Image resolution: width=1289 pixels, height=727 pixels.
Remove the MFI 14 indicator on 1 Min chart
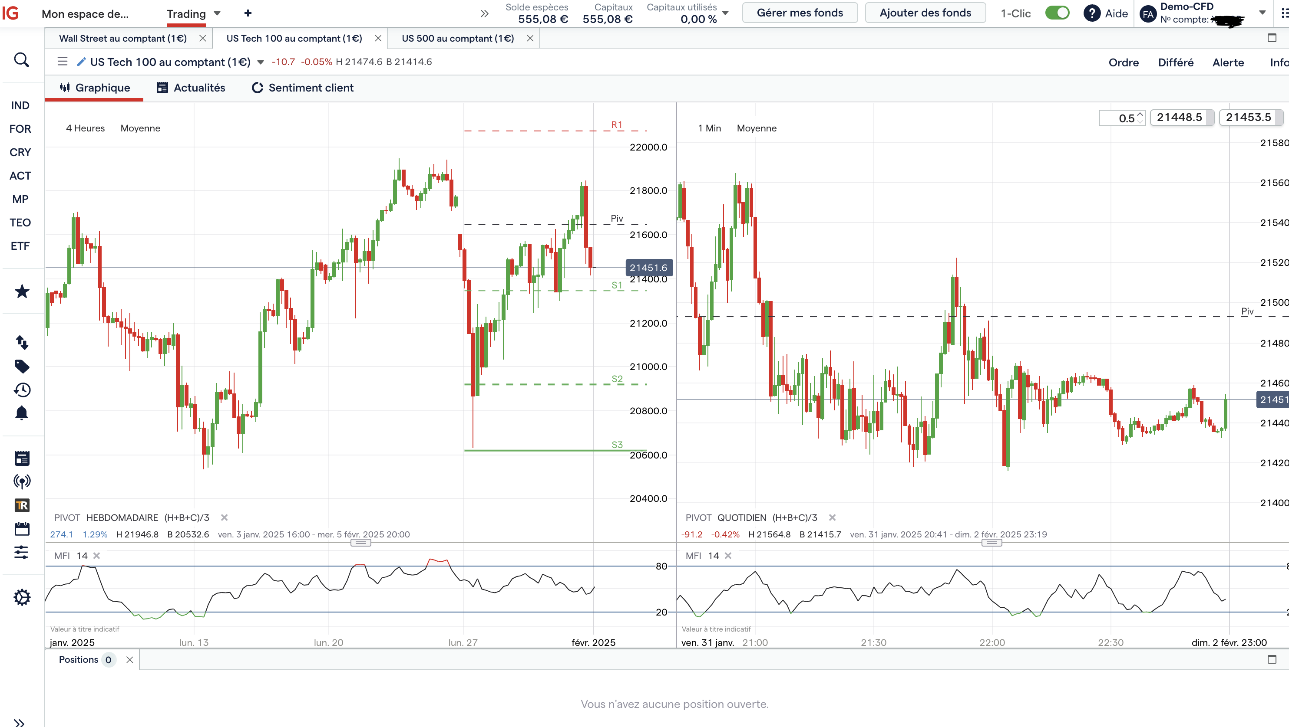(x=728, y=556)
